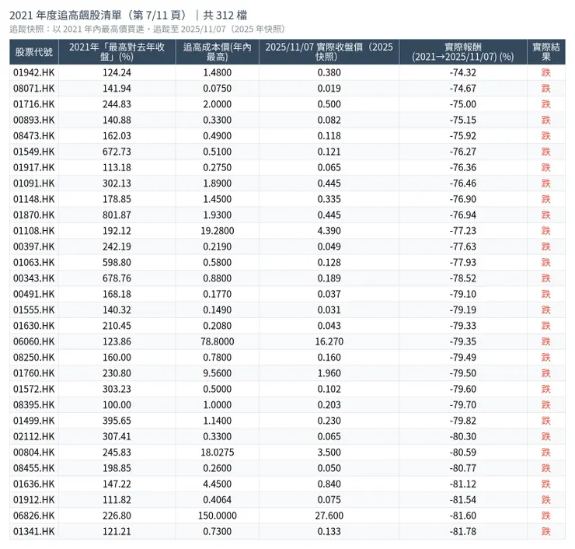Click stock code 00397.HK
The height and width of the screenshot is (549, 575).
click(33, 247)
